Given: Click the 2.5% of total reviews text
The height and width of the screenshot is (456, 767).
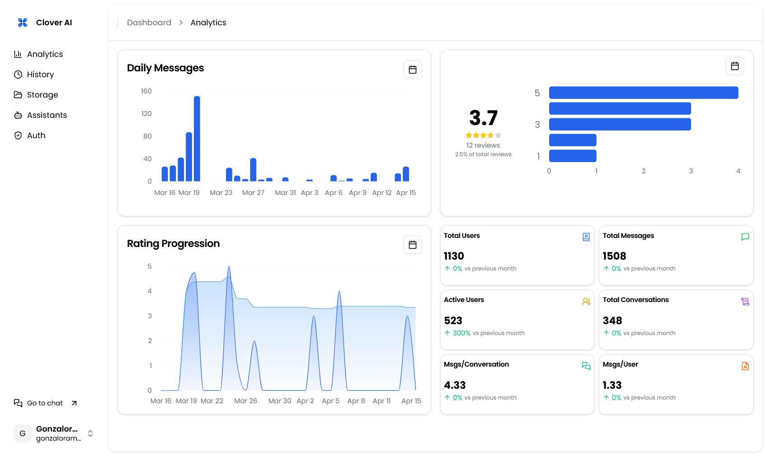Looking at the screenshot, I should tap(483, 154).
